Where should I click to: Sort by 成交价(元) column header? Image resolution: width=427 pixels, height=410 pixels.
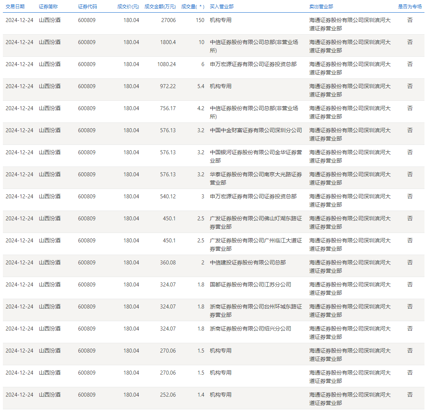[x=128, y=7]
